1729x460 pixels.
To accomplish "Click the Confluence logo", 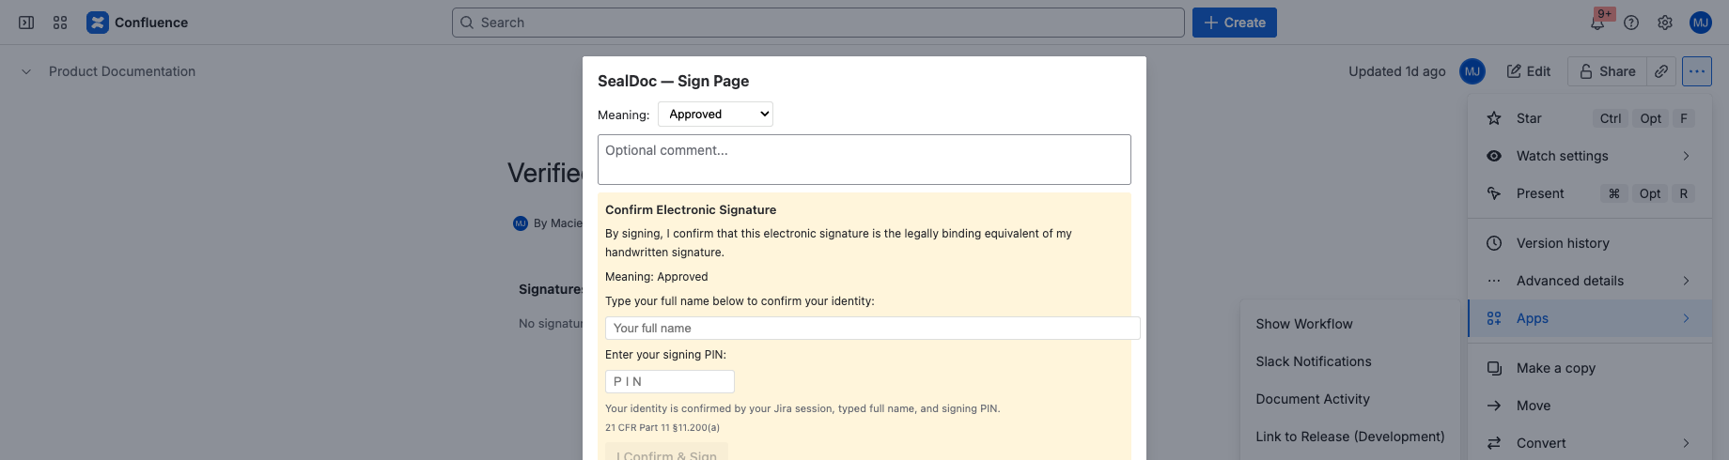I will [x=137, y=23].
